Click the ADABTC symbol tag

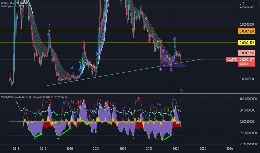pyautogui.click(x=232, y=60)
